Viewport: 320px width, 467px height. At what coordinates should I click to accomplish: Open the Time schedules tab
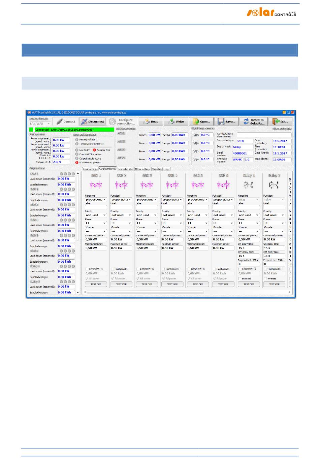pyautogui.click(x=125, y=169)
